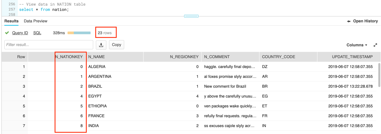Screen dimensions: 381x134
Task: Switch to the Results tab
Action: [x=11, y=21]
